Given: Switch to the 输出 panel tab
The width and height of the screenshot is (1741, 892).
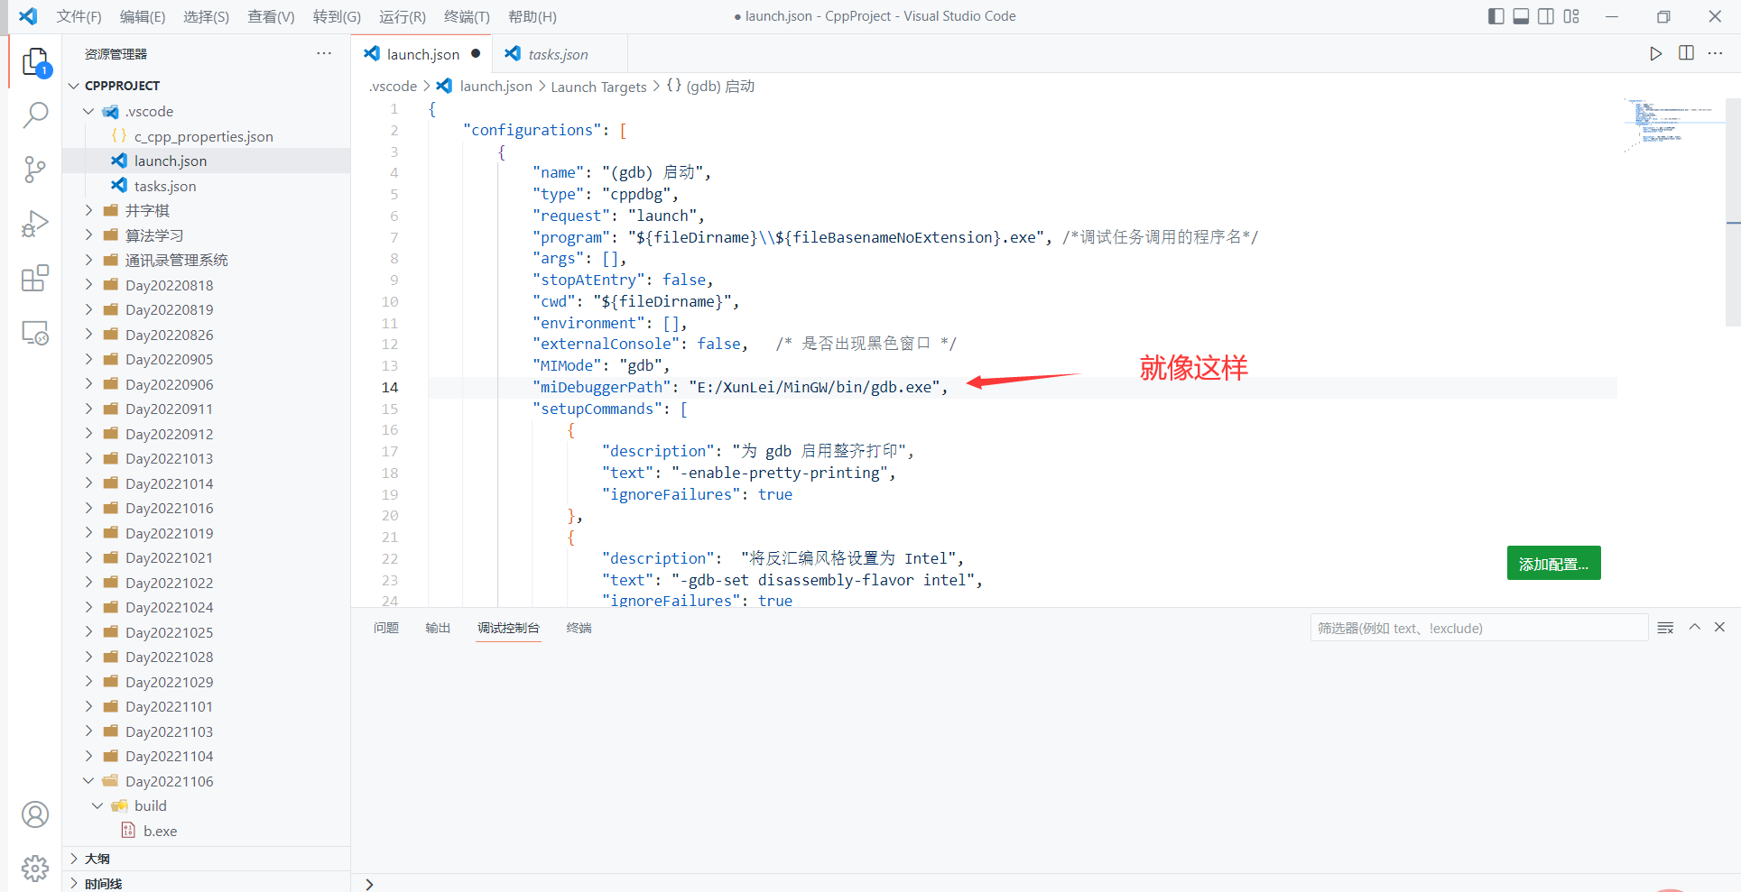Looking at the screenshot, I should point(438,628).
